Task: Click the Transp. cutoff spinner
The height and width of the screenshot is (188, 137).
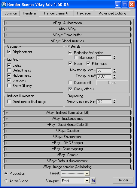Action: point(114,76)
